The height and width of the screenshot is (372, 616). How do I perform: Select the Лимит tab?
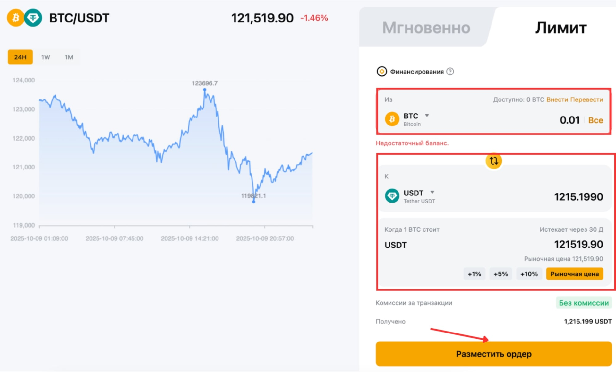[x=560, y=28]
